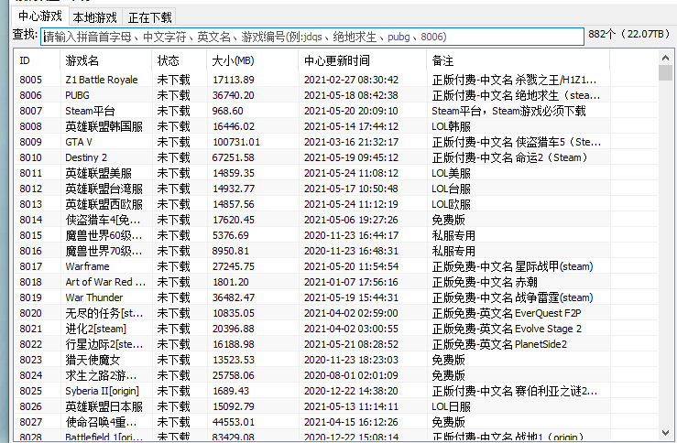677x443 pixels.
Task: Open the 正在下载 tab
Action: pos(150,17)
